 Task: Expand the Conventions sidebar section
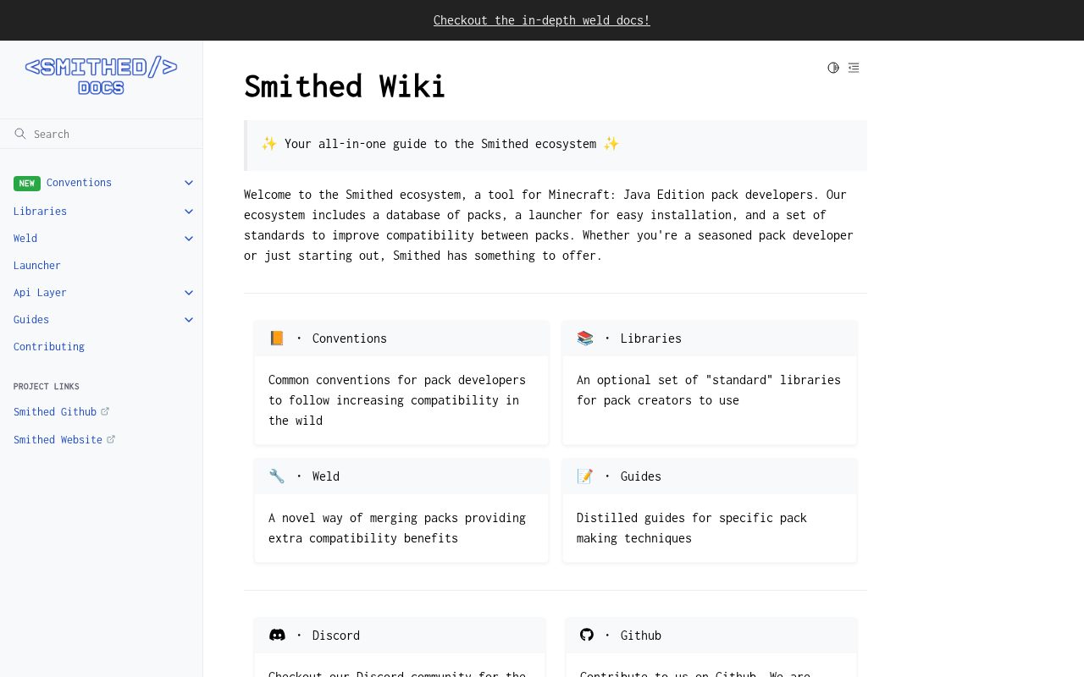[x=189, y=183]
